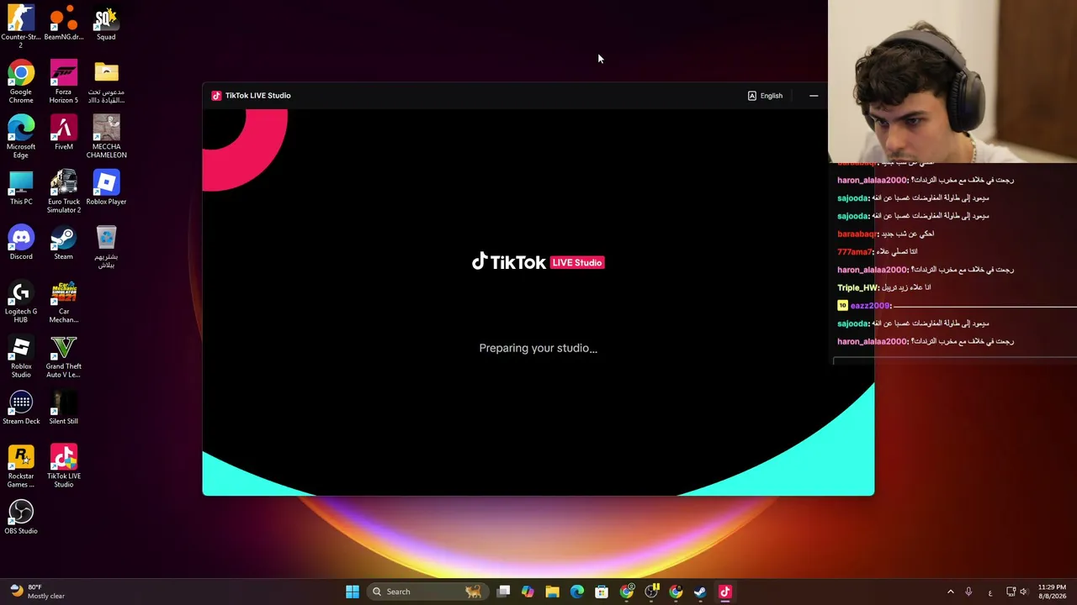
Task: Open Microsoft Edge from the taskbar
Action: click(577, 592)
